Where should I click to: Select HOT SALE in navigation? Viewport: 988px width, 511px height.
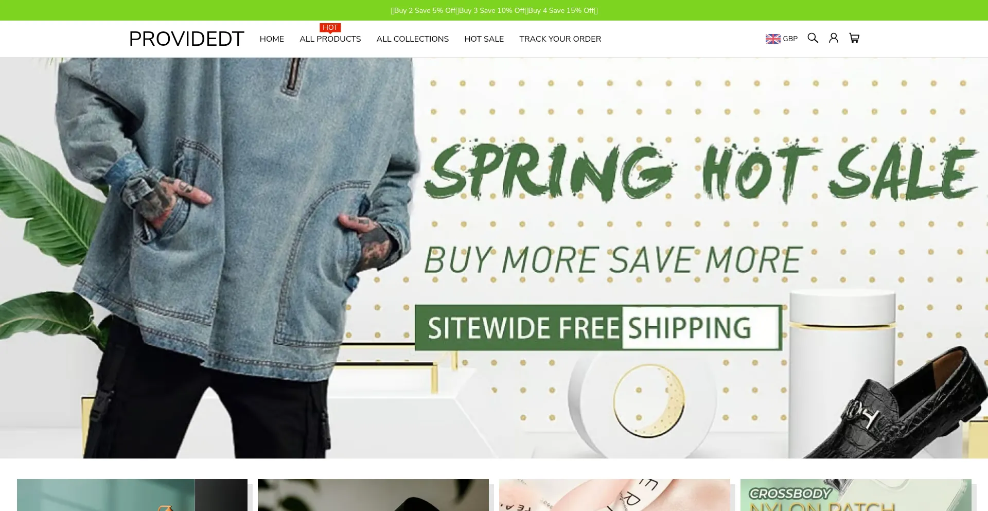[484, 39]
